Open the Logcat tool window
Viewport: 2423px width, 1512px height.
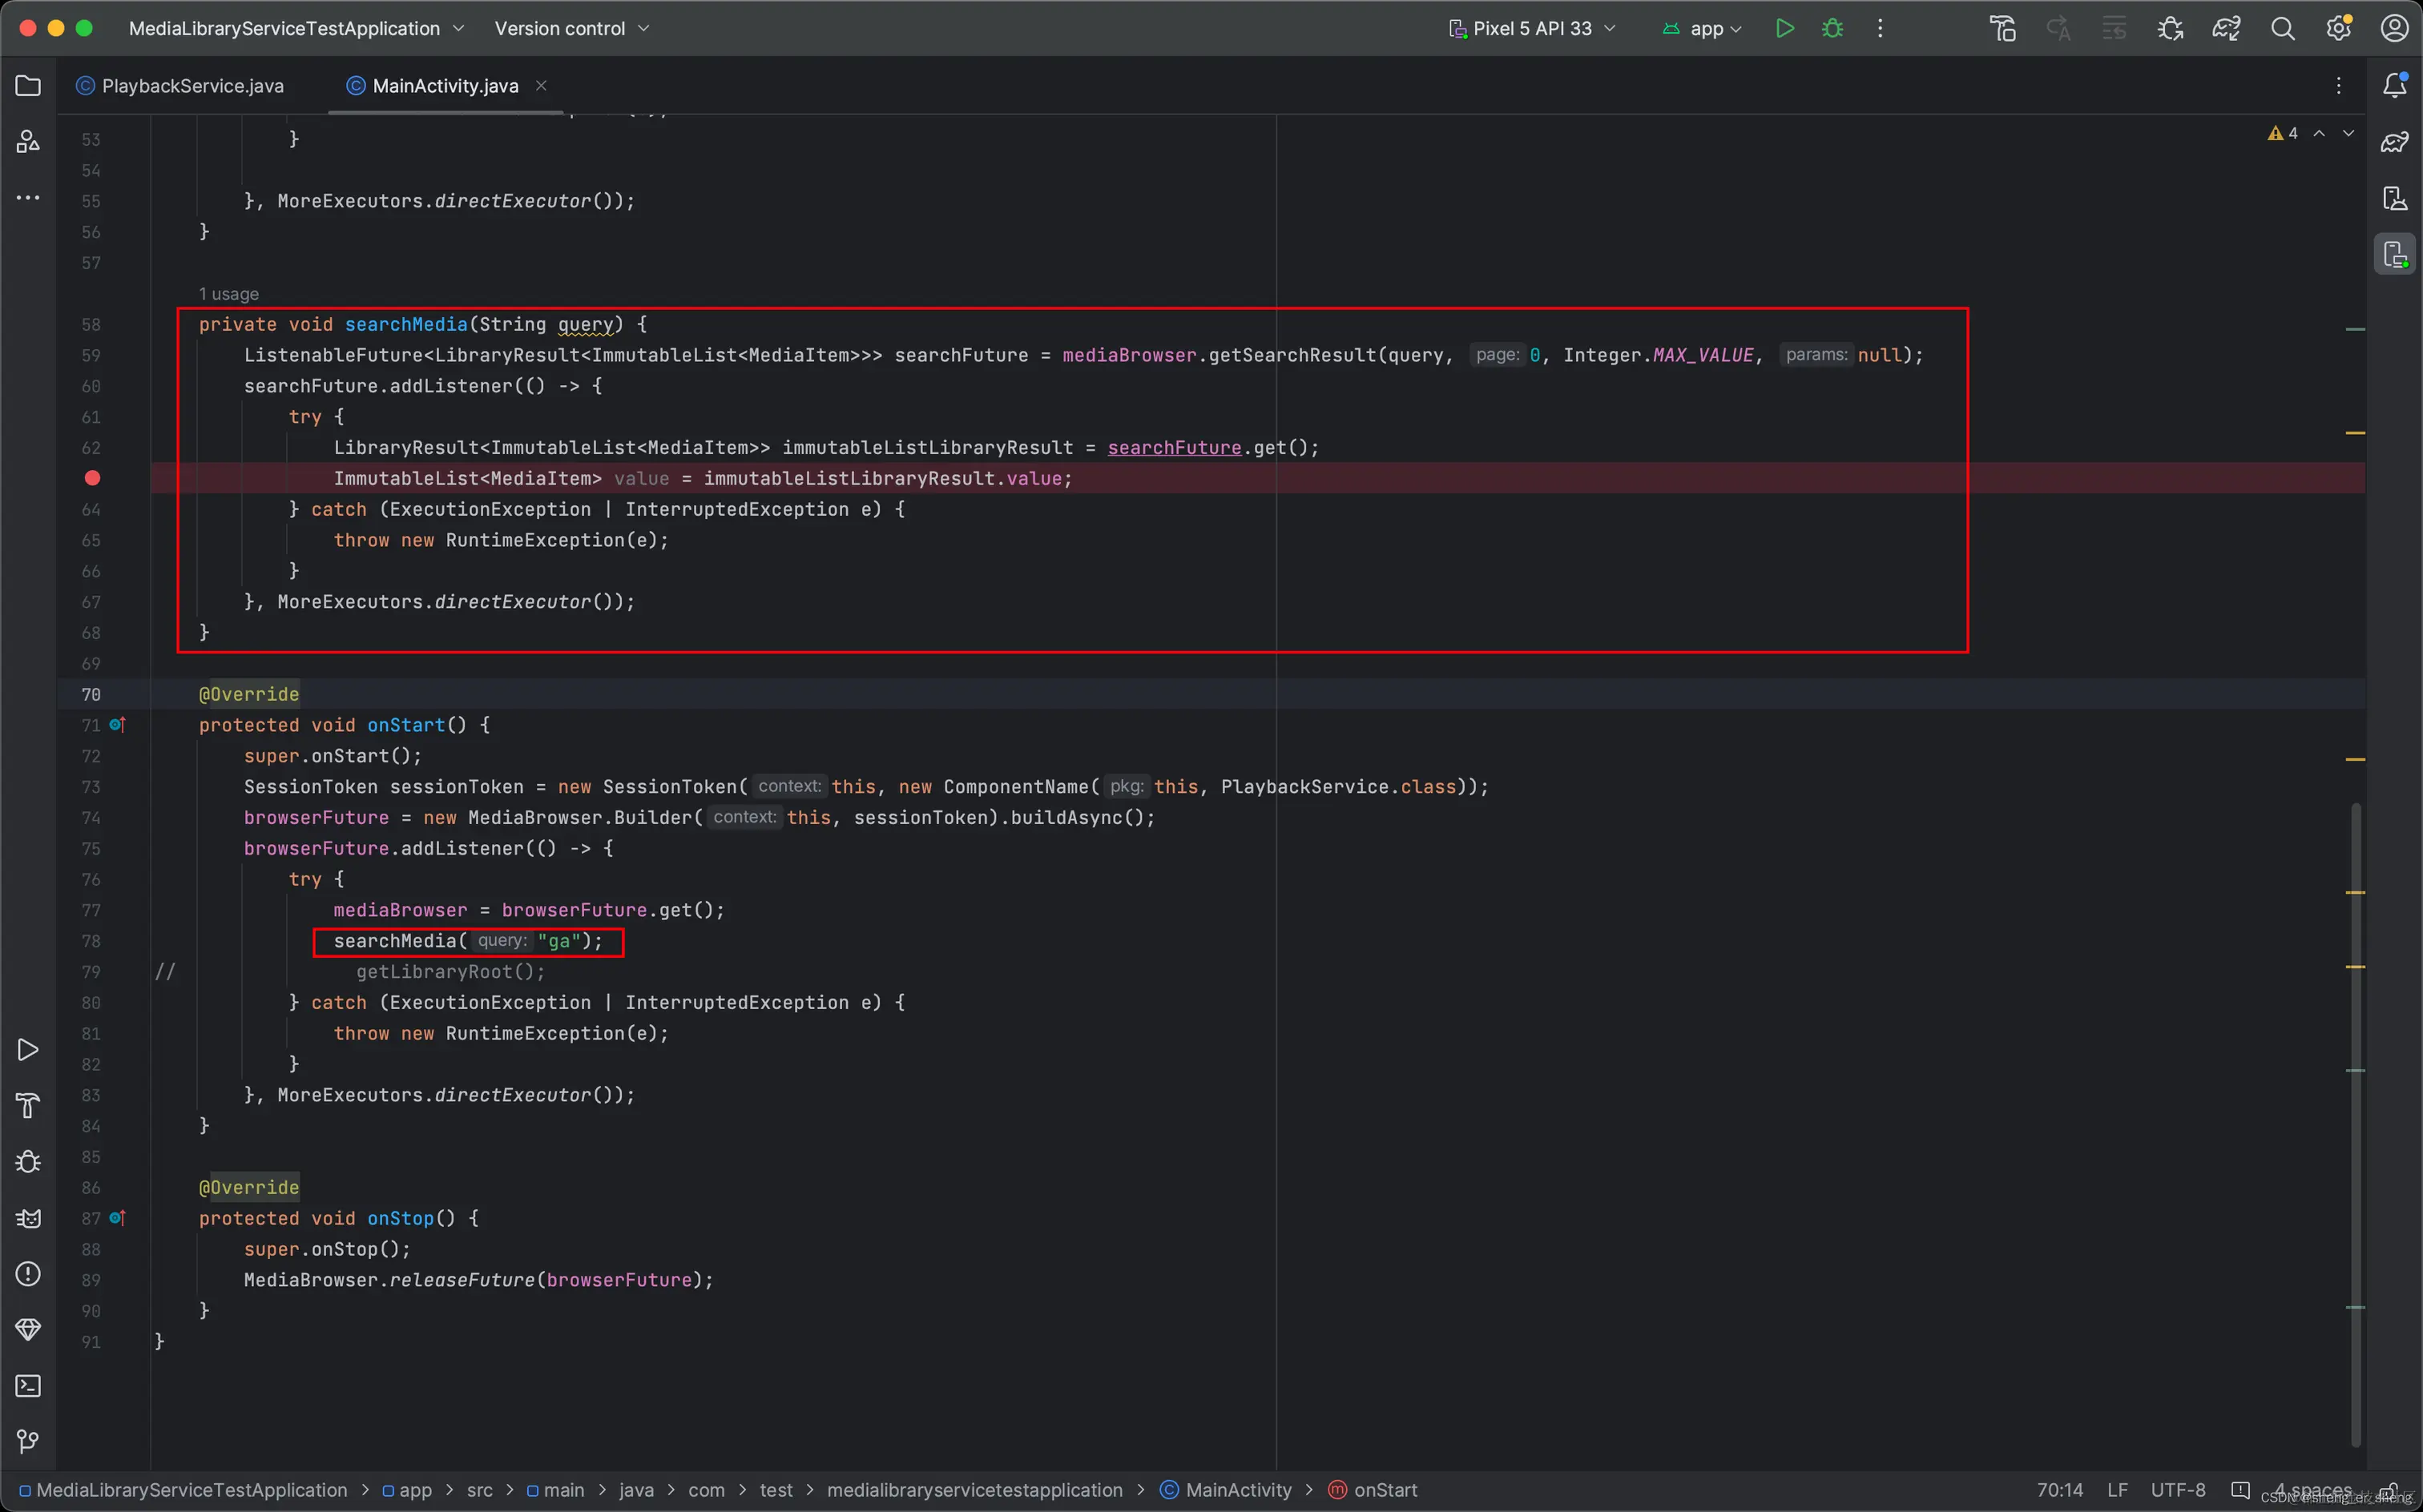tap(28, 1218)
